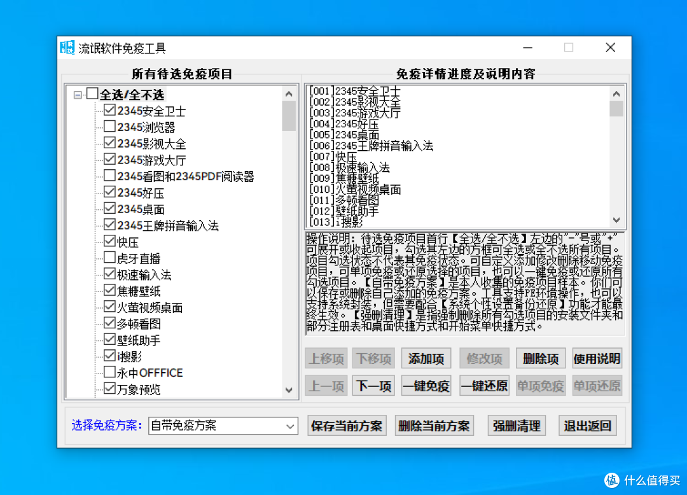Uncheck 2345桌面 checkbox

tap(109, 209)
